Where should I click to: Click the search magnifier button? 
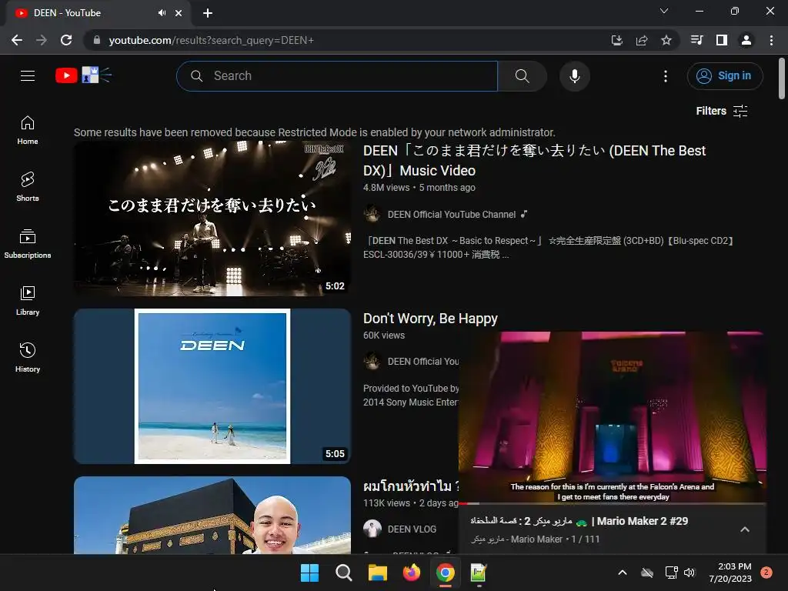(x=523, y=76)
